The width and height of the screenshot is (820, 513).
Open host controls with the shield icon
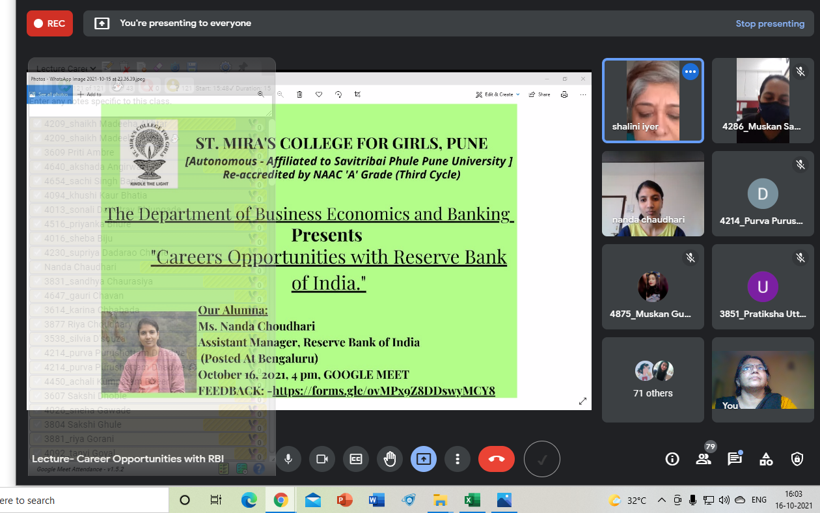pos(797,459)
